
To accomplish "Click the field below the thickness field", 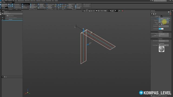I will [164, 22].
